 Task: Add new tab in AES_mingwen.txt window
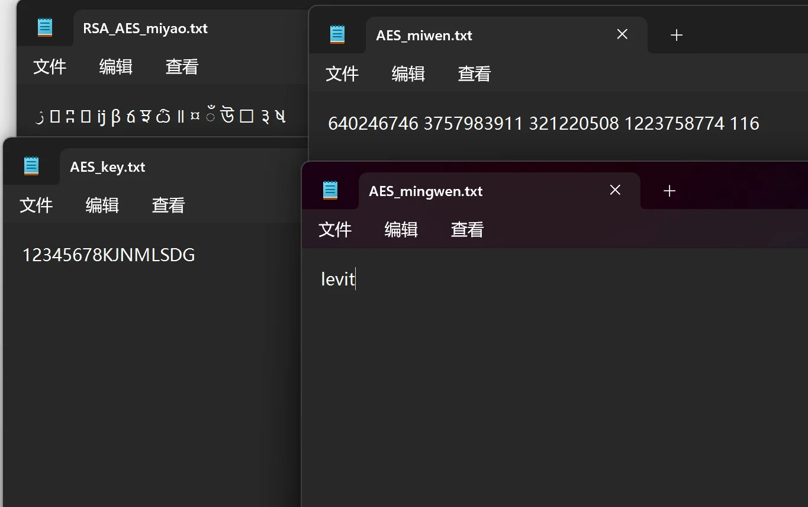coord(669,191)
